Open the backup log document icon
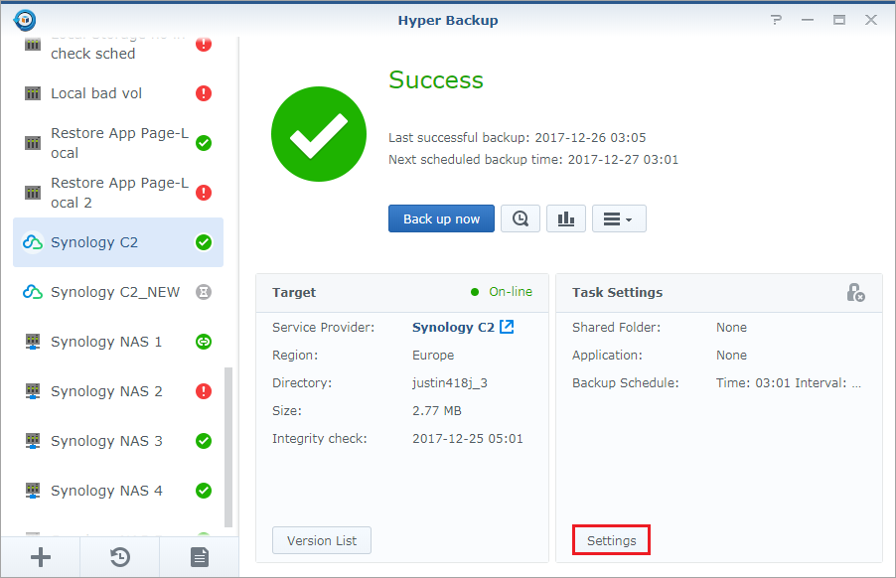Image resolution: width=896 pixels, height=578 pixels. click(199, 556)
